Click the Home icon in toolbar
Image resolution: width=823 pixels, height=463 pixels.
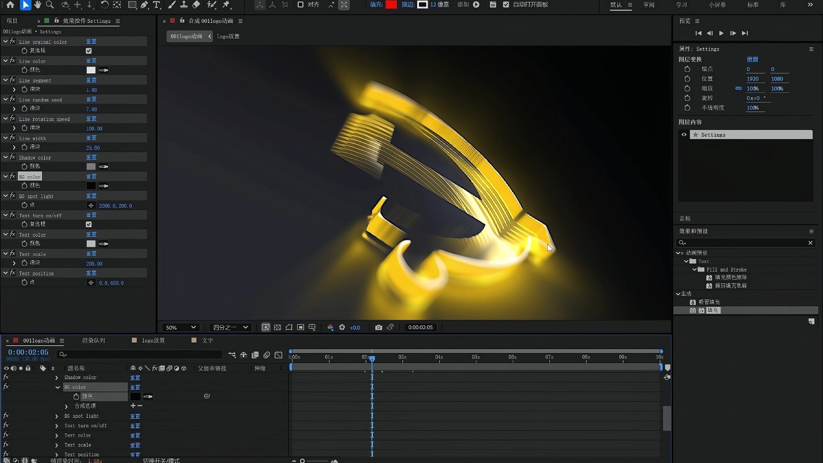[10, 5]
